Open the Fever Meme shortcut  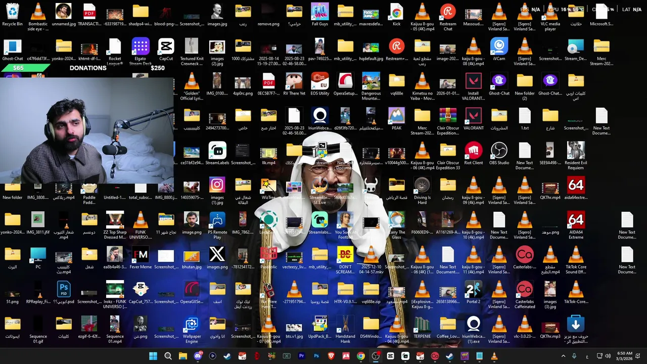point(140,258)
